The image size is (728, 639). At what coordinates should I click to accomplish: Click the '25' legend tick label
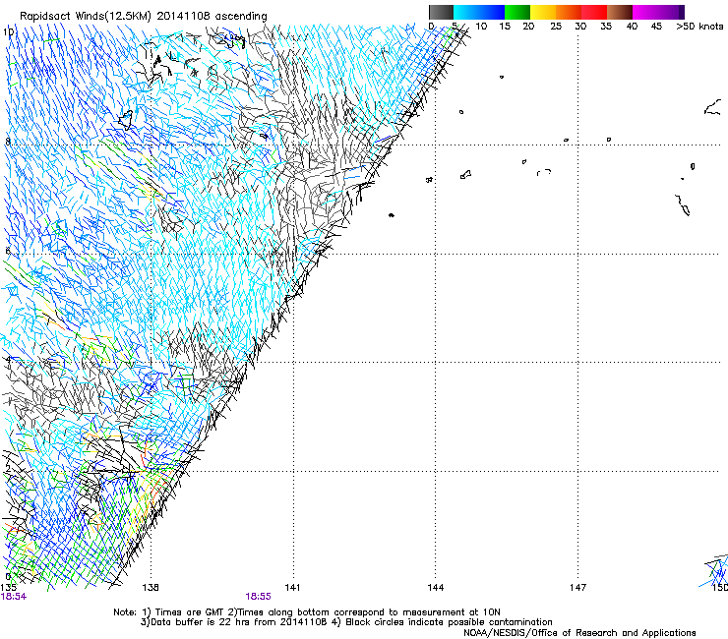click(556, 26)
